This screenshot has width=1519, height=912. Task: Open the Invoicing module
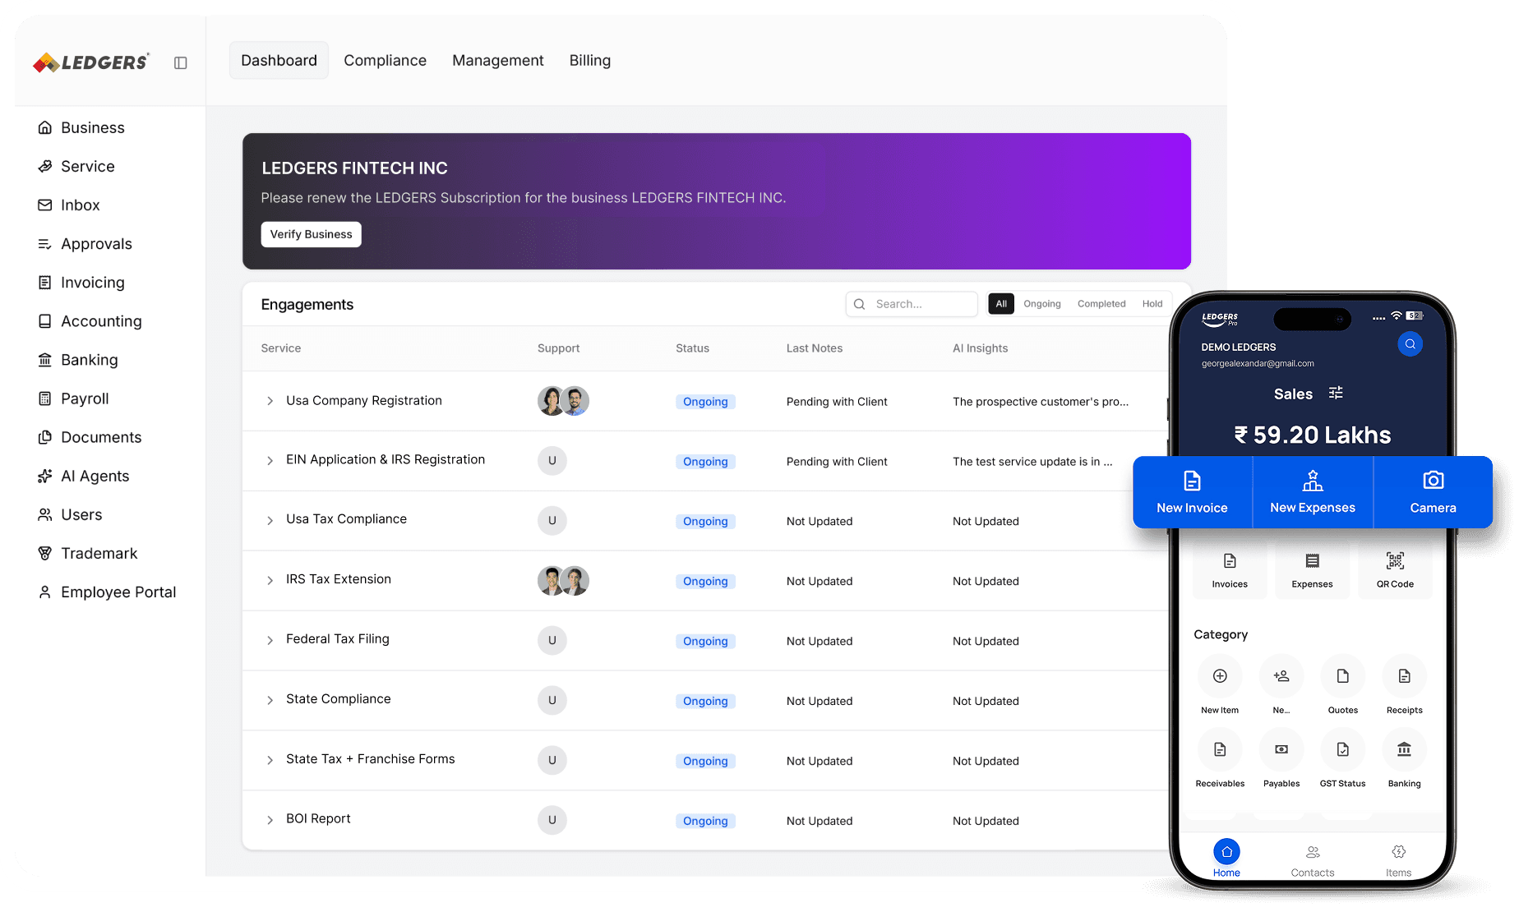82,282
